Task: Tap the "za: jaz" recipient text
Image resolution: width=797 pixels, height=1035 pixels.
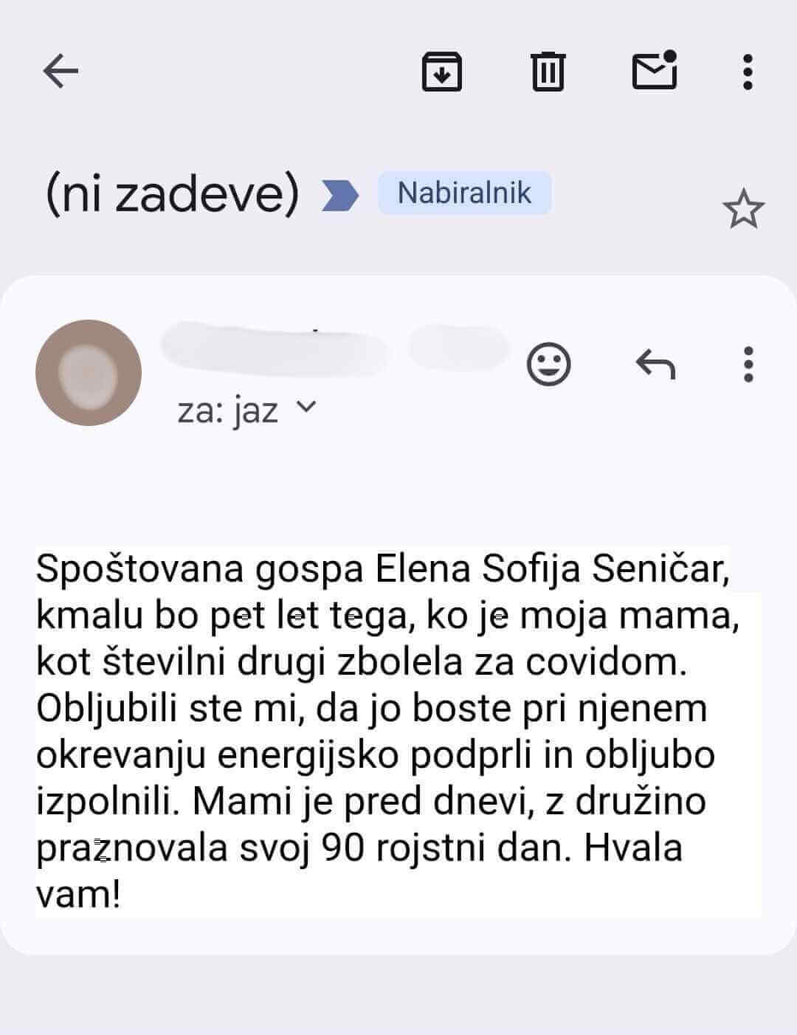Action: point(227,410)
